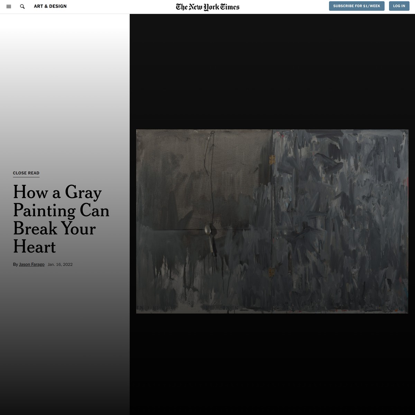Open the navigation hamburger menu
The width and height of the screenshot is (415, 415).
9,6
